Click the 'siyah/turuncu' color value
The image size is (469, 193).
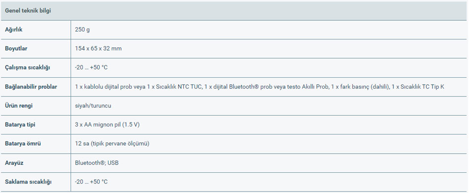tap(93, 105)
